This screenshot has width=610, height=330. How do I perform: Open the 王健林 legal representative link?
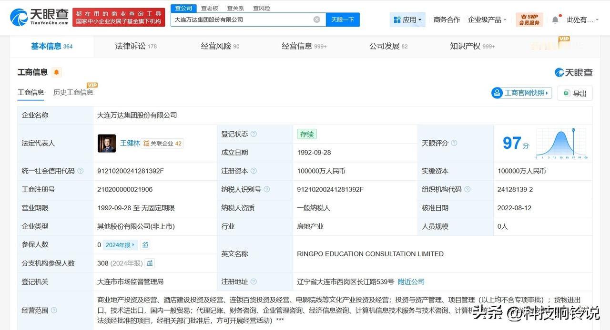(x=130, y=143)
